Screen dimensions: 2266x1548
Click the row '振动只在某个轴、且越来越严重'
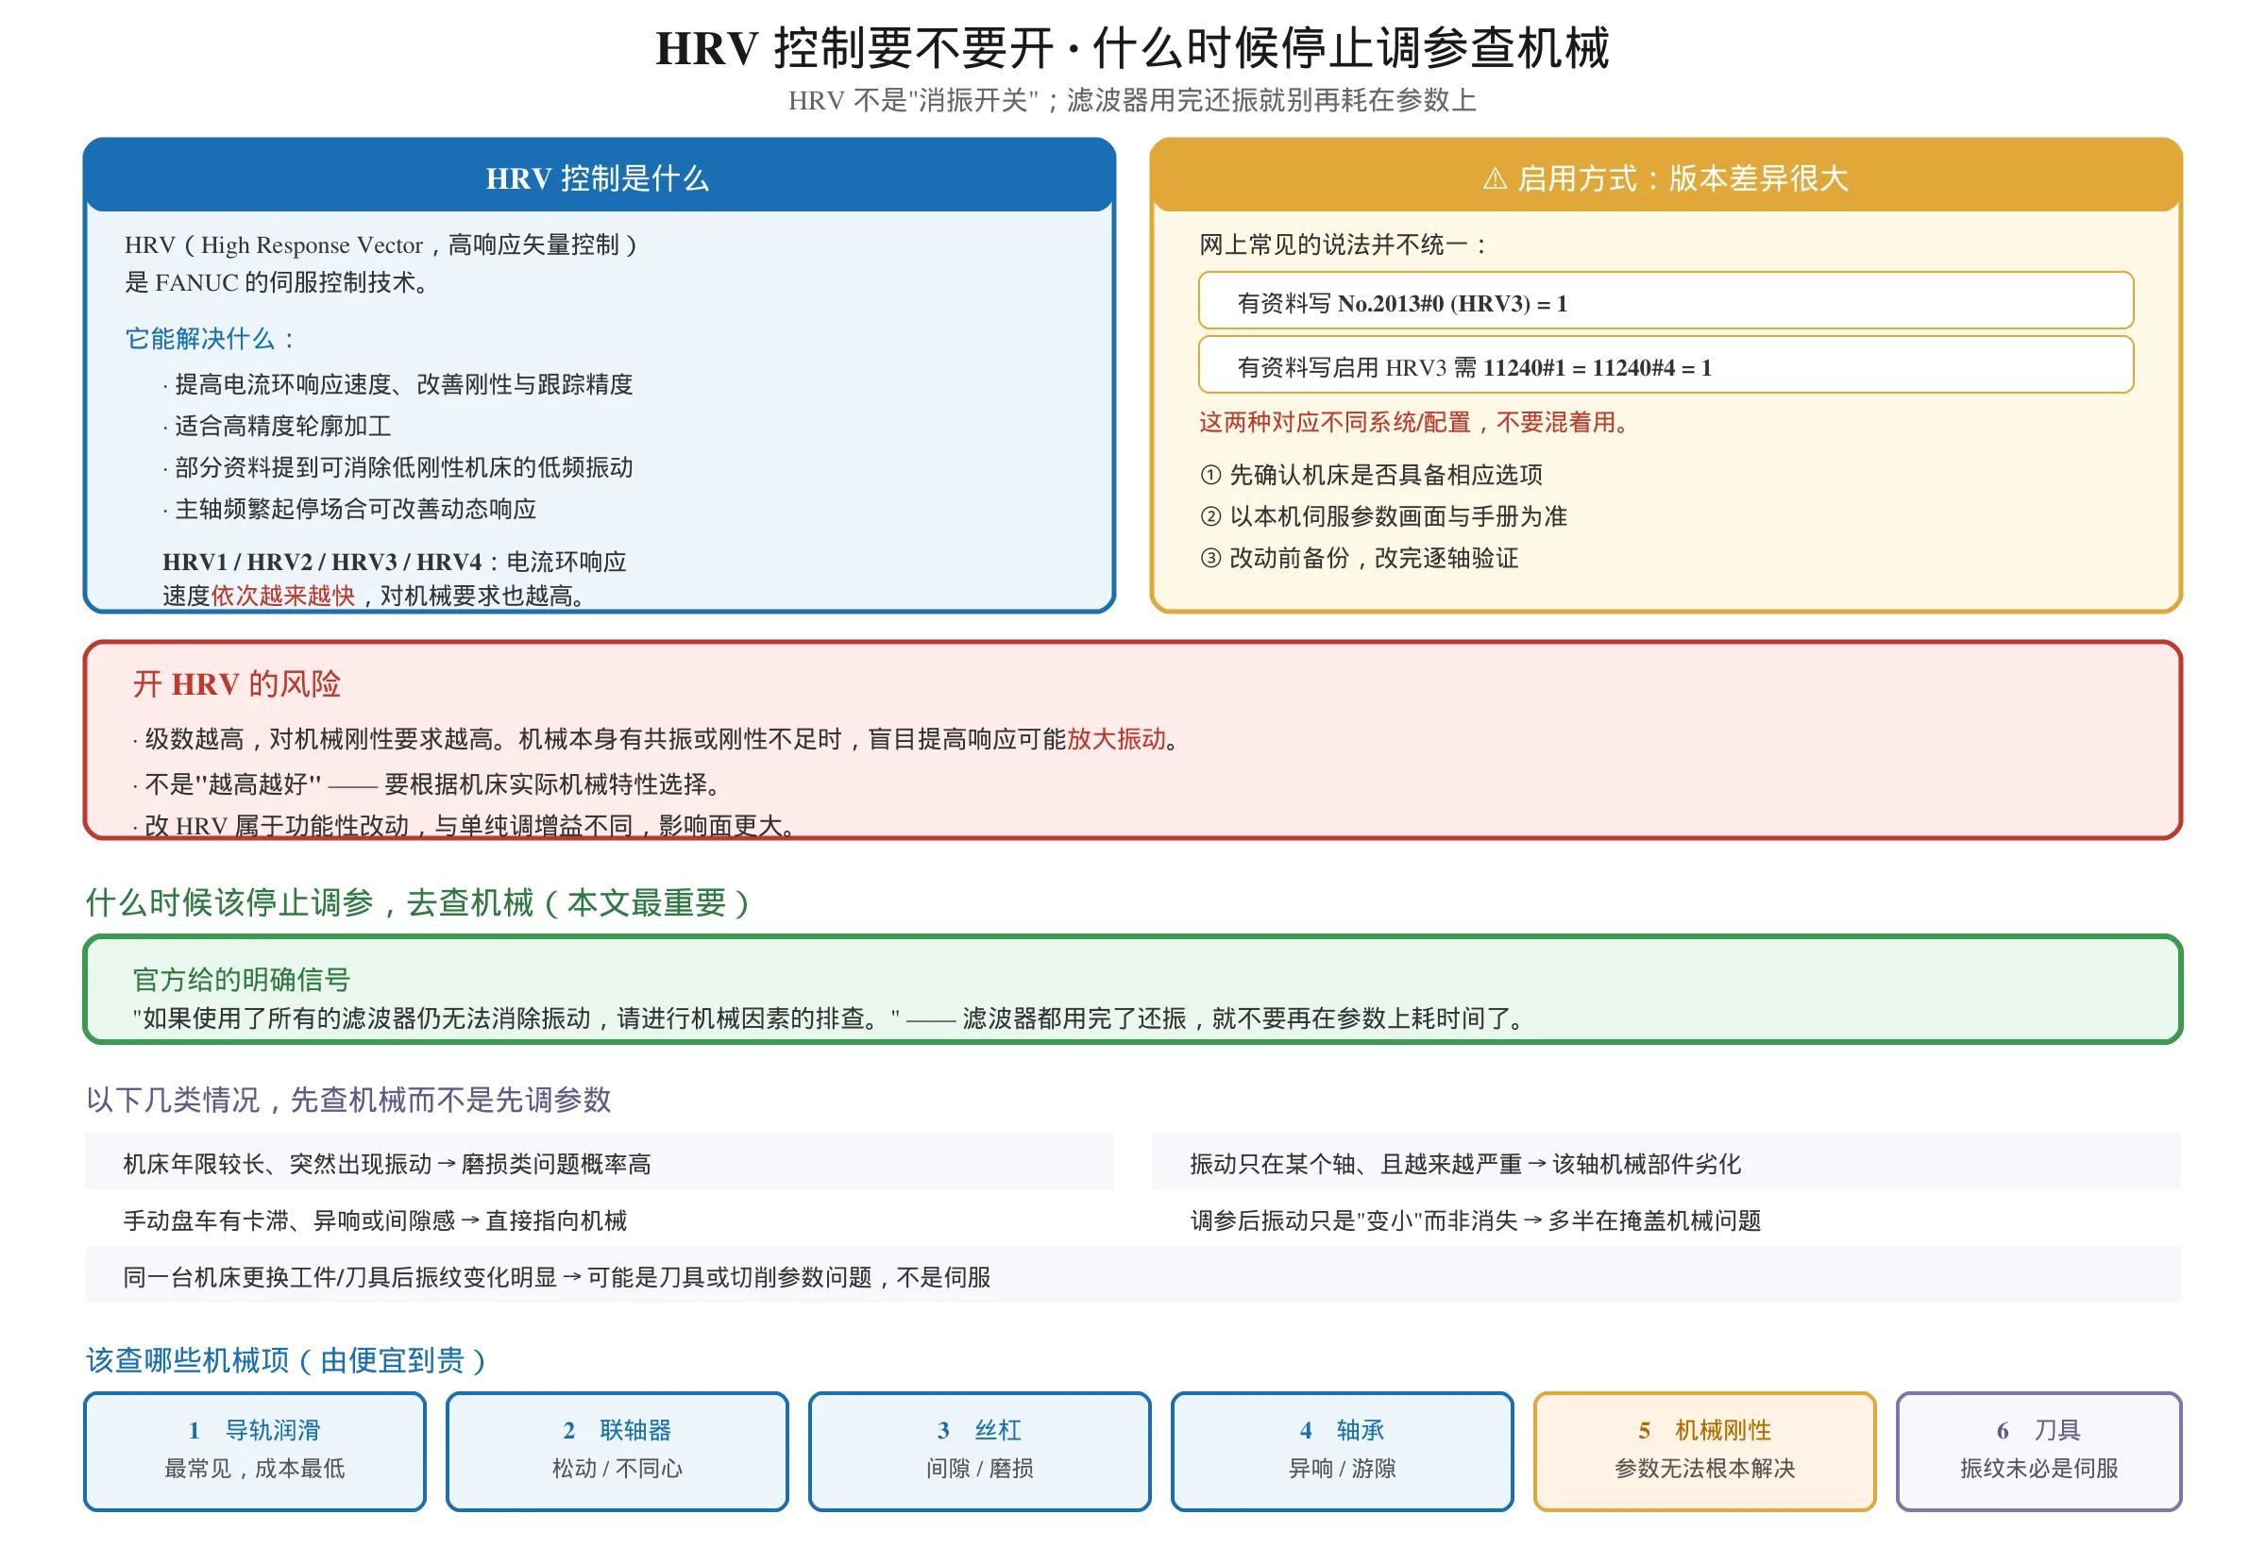(x=1666, y=1162)
